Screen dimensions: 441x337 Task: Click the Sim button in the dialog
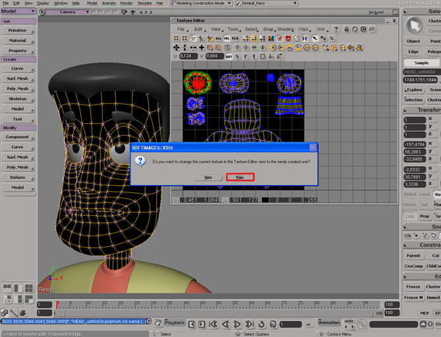(208, 177)
